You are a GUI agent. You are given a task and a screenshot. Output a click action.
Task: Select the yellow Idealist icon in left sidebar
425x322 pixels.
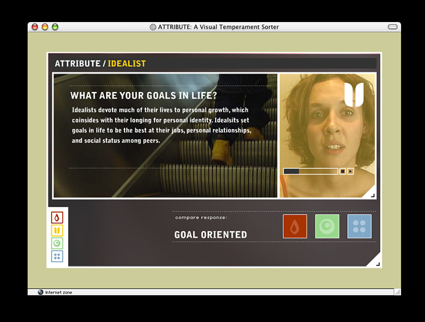[x=57, y=231]
